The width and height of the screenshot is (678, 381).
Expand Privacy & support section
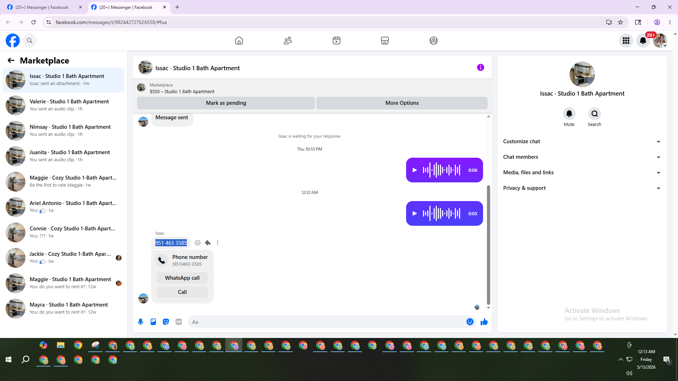(582, 188)
